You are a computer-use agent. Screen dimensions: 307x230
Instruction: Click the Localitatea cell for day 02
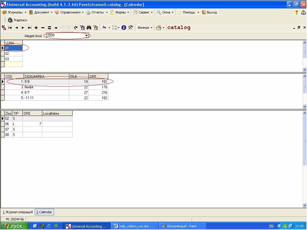tap(57, 119)
